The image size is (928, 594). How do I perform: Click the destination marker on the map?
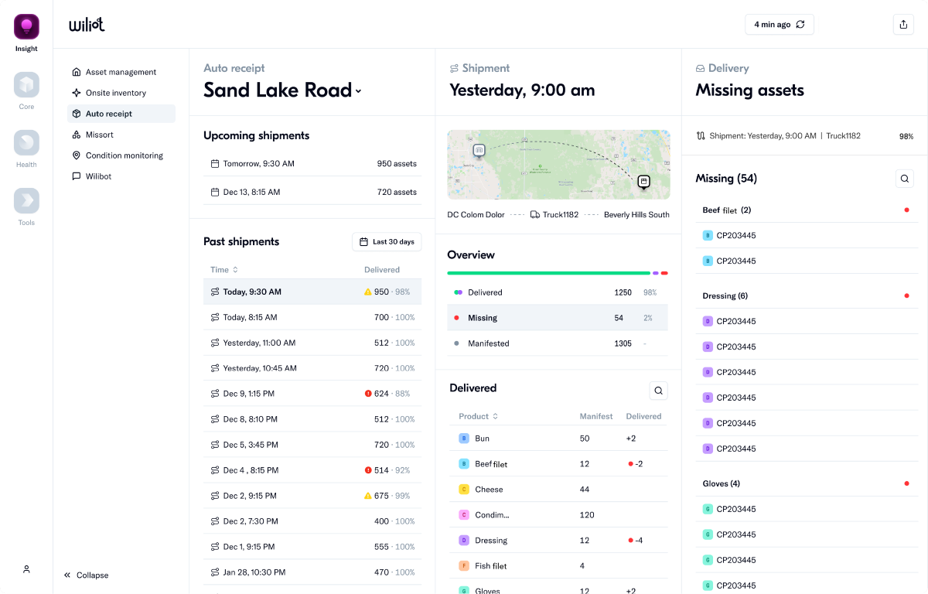(x=643, y=182)
